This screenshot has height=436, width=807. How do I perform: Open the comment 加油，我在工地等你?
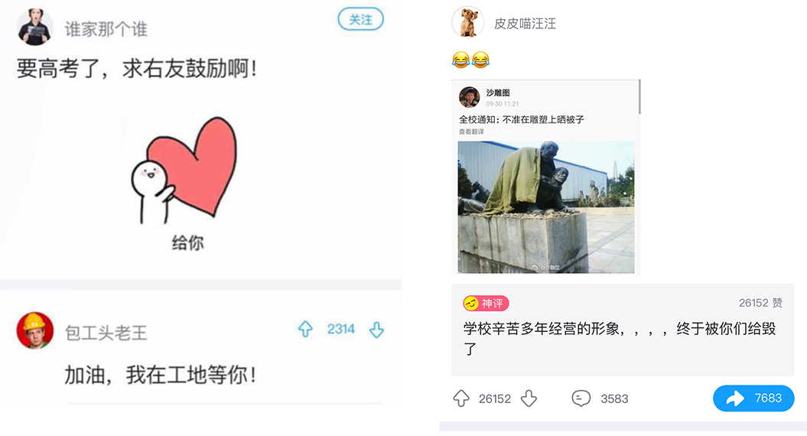click(160, 375)
